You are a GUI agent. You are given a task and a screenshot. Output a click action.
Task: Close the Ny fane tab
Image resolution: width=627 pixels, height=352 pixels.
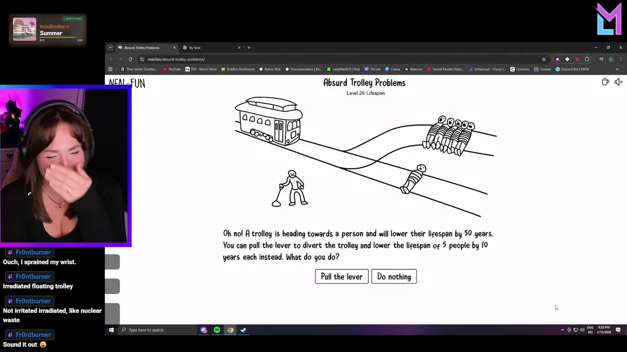coord(239,47)
